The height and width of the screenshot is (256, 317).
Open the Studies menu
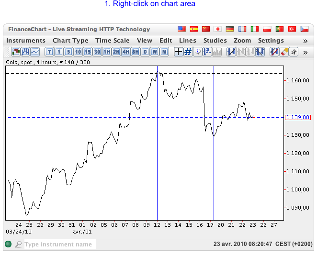pyautogui.click(x=215, y=41)
